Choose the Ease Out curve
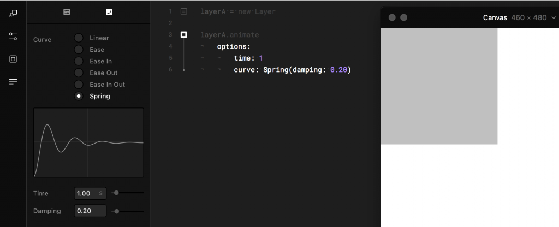This screenshot has height=227, width=559. pyautogui.click(x=79, y=73)
